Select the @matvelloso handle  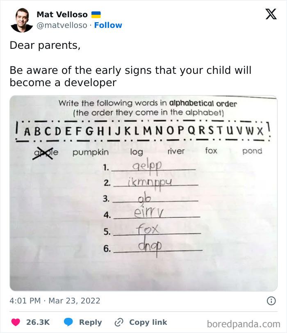[61, 25]
